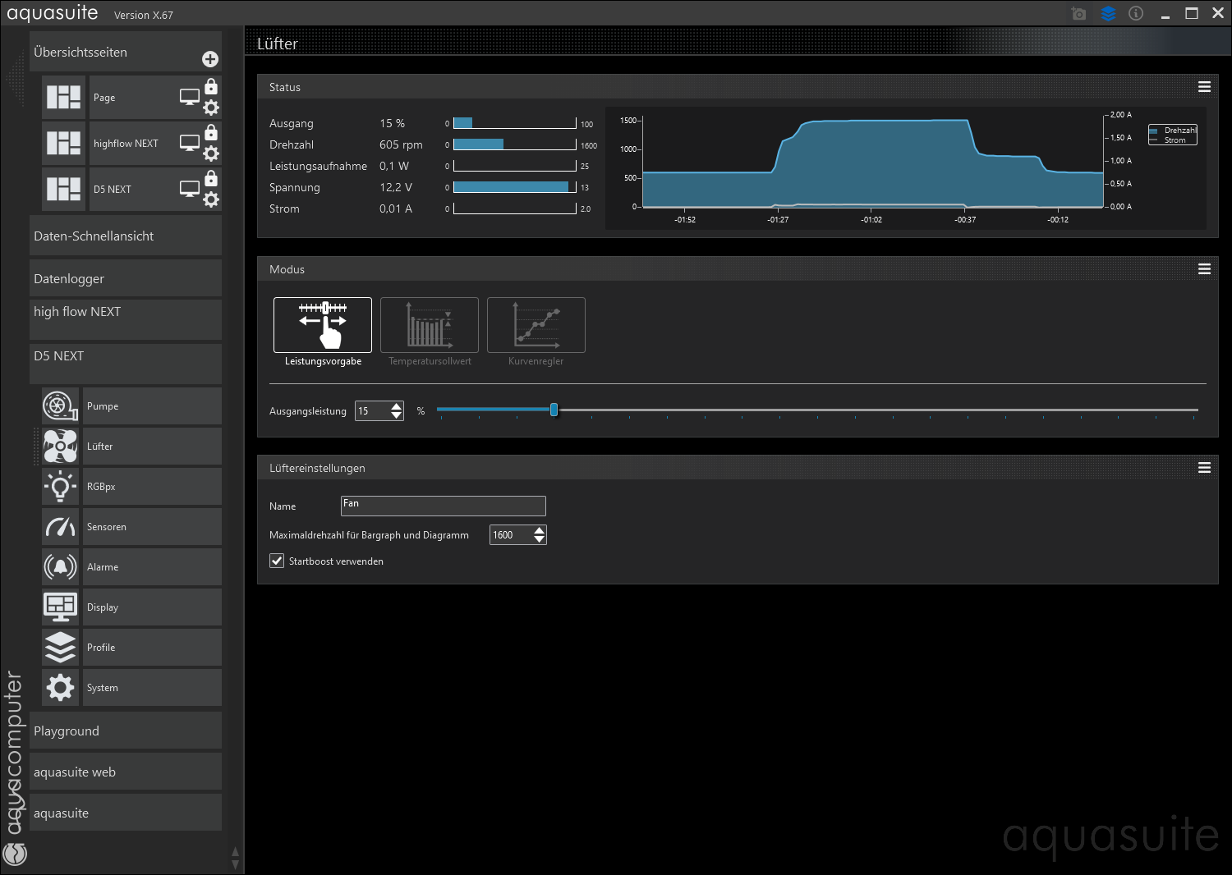Click the Drehzahl legend entry in chart
This screenshot has height=875, width=1232.
1174,131
